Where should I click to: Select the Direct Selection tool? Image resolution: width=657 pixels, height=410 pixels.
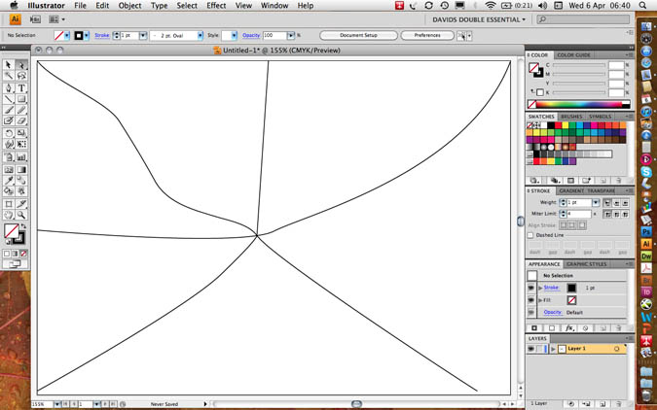pyautogui.click(x=21, y=65)
